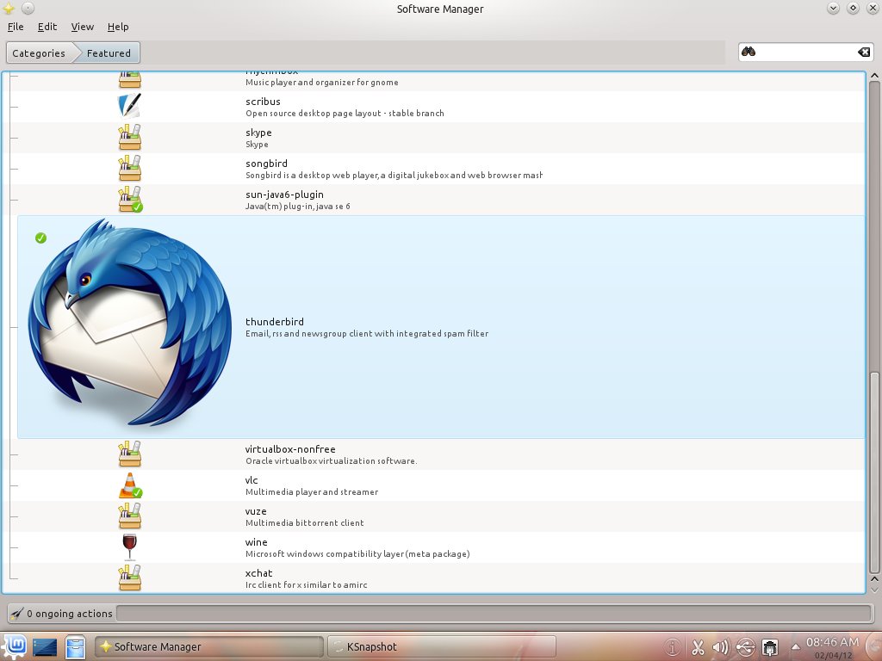Open the clipboard scissors tray icon
This screenshot has width=882, height=661.
tap(698, 647)
